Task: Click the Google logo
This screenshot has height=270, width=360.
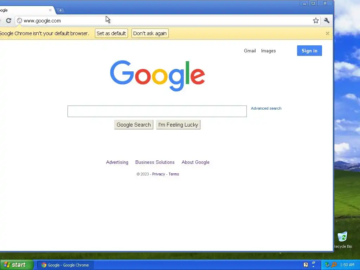Action: [157, 76]
